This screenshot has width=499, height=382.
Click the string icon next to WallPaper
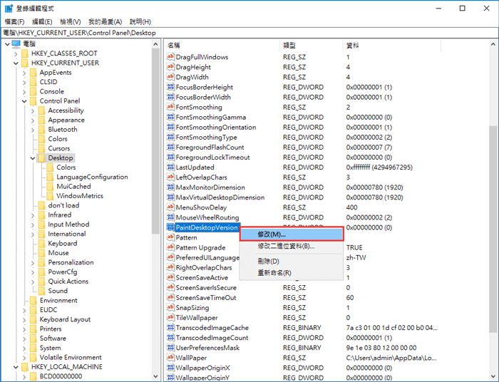click(170, 358)
